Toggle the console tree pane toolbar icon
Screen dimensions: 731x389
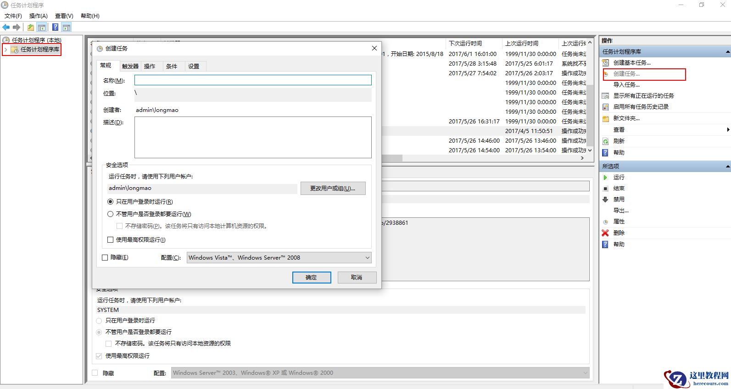click(42, 27)
